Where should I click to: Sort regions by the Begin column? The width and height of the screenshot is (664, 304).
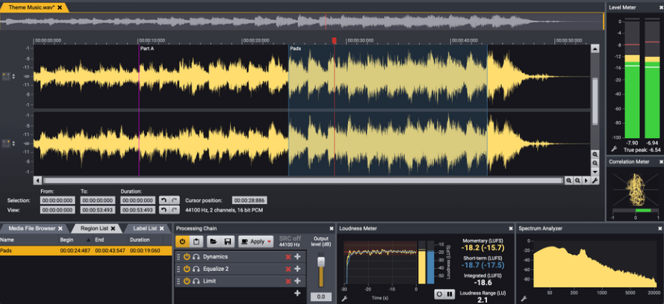tap(66, 240)
